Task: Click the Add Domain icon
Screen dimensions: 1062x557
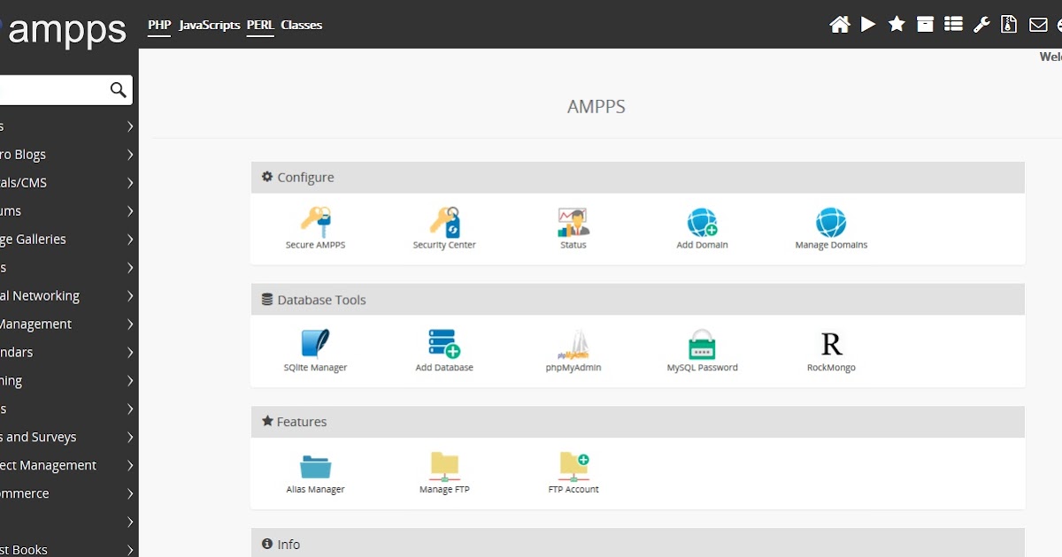Action: click(x=702, y=222)
